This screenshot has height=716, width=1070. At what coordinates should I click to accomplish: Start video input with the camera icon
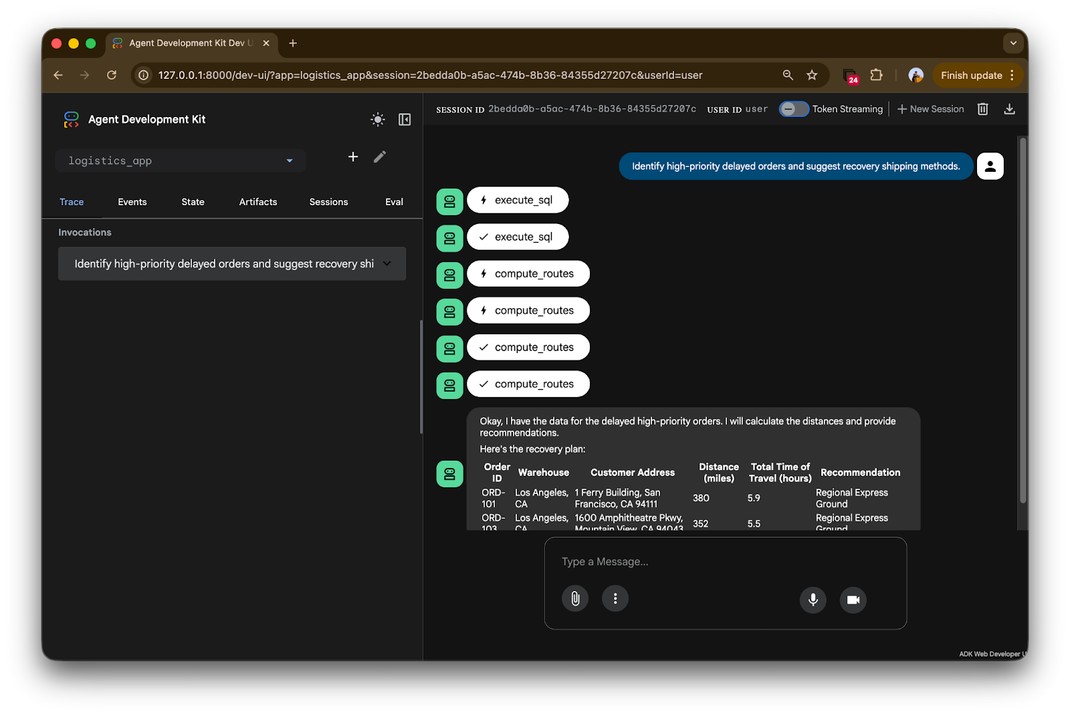pos(853,600)
